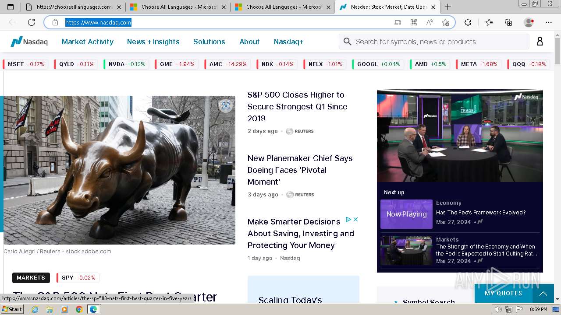Close the Nasdaq browser tab
This screenshot has height=315, width=561.
433,7
